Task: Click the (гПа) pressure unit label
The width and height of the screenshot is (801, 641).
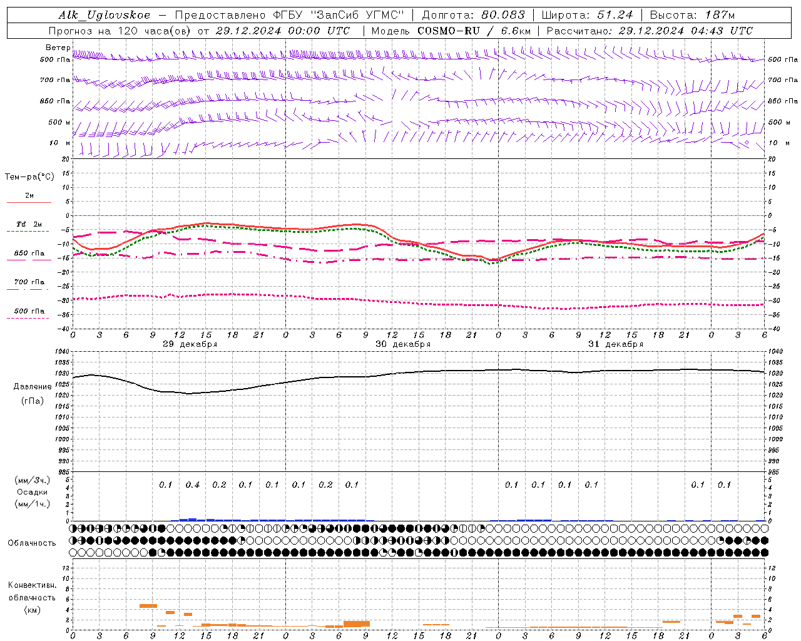Action: [32, 401]
